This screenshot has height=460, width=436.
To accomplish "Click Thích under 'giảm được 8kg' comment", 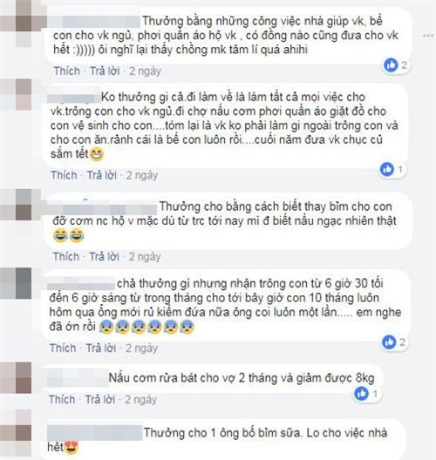I will 62,400.
